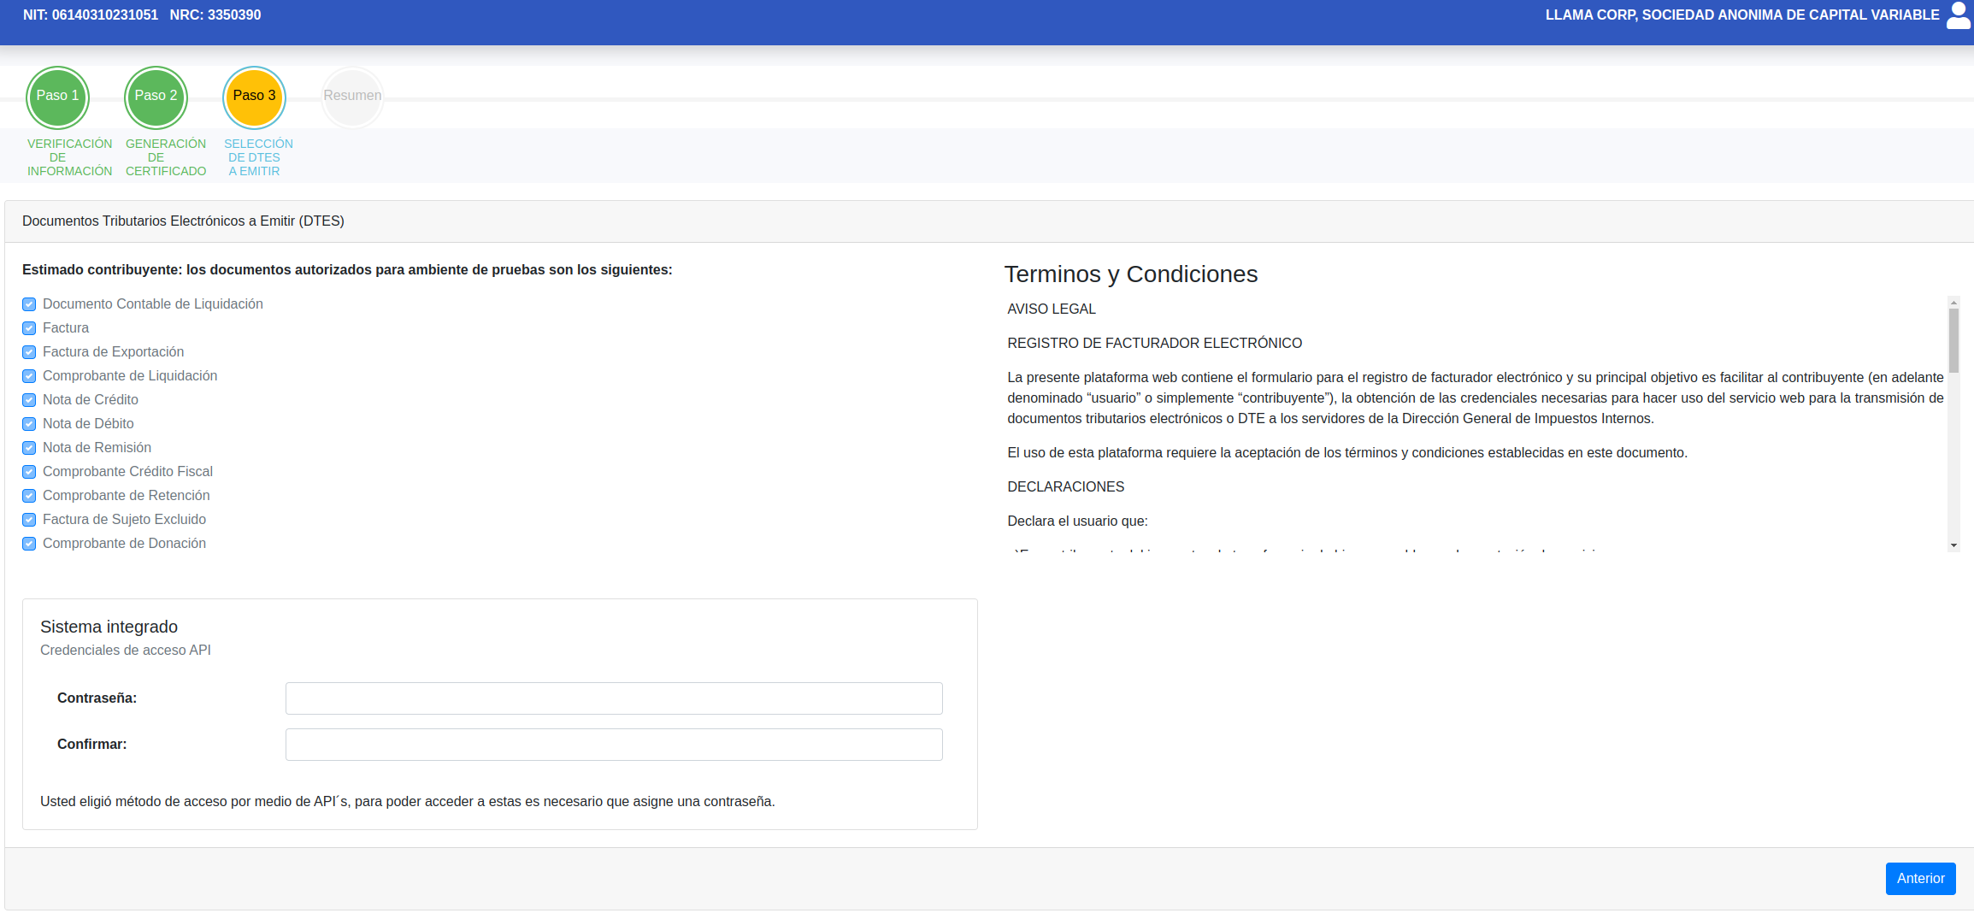This screenshot has height=919, width=1974.
Task: Open the Resumen step circle
Action: click(x=352, y=97)
